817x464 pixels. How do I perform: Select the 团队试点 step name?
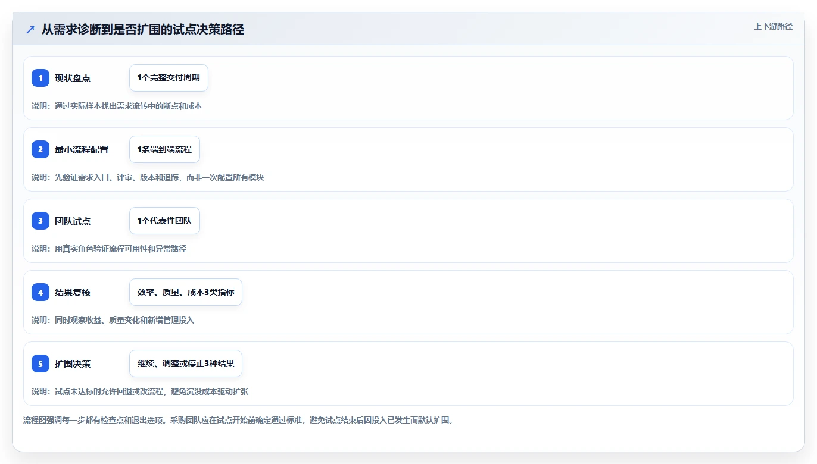[73, 221]
